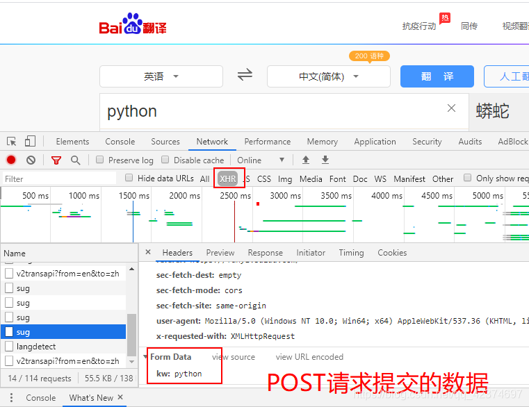Open the Application tab

[x=375, y=142]
